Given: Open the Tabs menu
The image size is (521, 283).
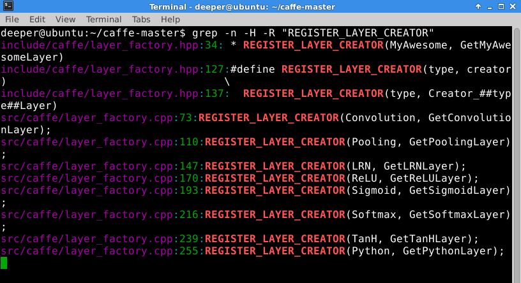Looking at the screenshot, I should click(x=141, y=20).
